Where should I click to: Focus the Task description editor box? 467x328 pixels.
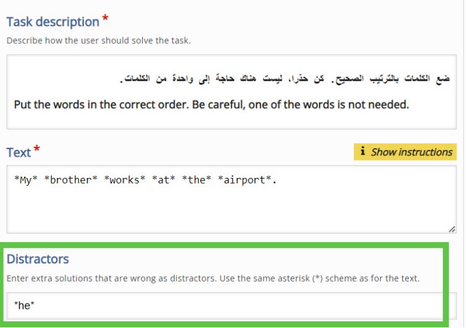pos(231,117)
